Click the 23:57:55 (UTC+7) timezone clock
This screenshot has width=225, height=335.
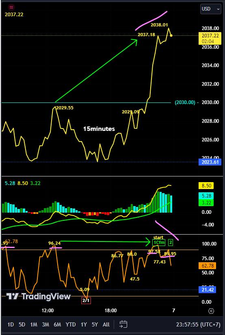198,324
